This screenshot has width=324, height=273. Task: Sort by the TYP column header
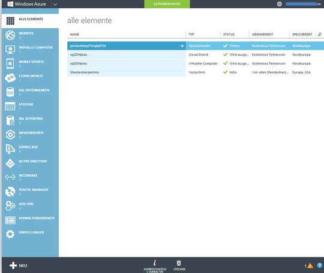pos(191,35)
